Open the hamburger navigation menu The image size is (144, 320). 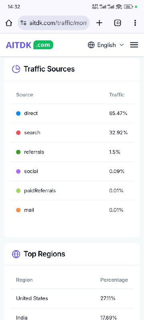pos(134,45)
